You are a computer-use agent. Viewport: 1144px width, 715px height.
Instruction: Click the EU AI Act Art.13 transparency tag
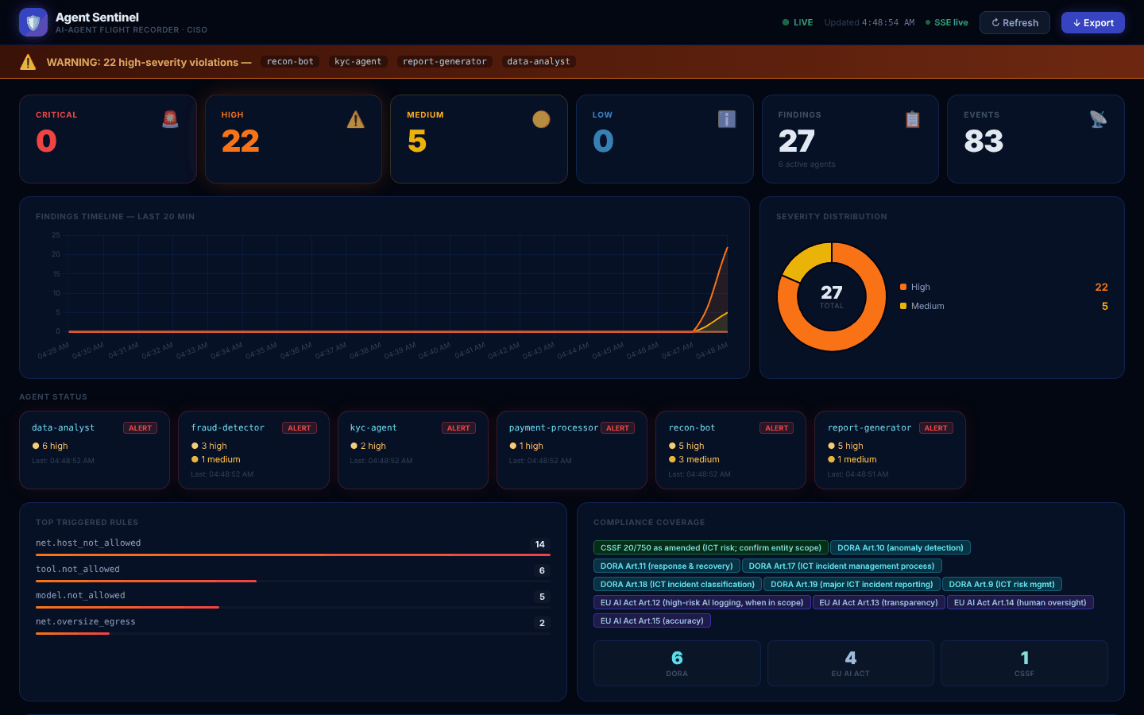click(879, 602)
